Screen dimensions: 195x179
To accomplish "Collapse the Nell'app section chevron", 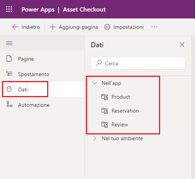I will tap(95, 83).
